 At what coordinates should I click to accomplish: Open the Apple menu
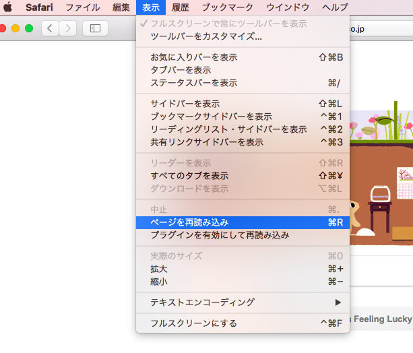click(7, 7)
